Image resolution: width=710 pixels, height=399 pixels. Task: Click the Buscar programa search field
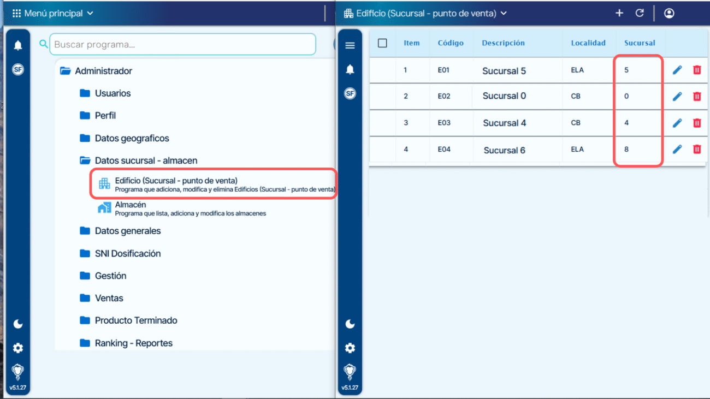pos(182,45)
